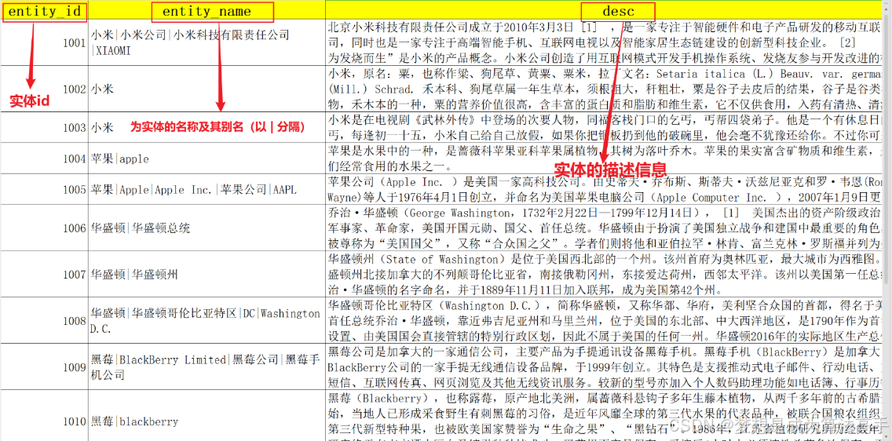
Task: Click the cell with ID 1005
Action: (x=45, y=189)
